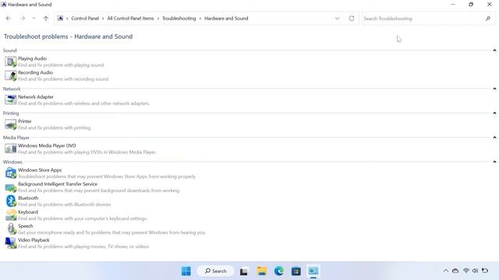Screen dimensions: 499x280
Task: Open the Network Adapter troubleshooter link
Action: click(x=36, y=96)
